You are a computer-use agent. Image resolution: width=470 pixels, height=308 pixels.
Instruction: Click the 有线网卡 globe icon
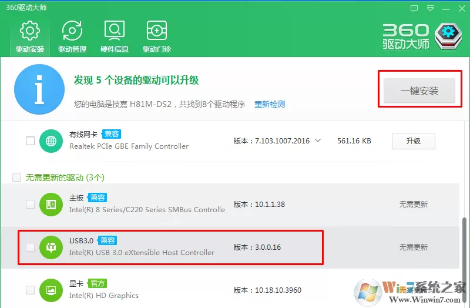click(x=51, y=141)
